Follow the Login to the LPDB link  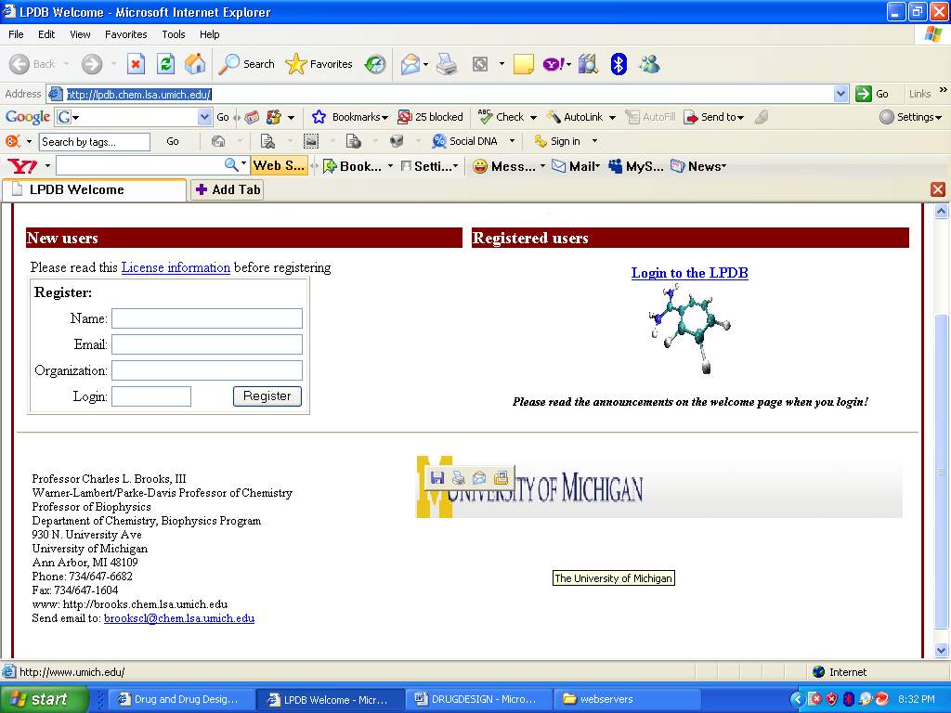(689, 273)
